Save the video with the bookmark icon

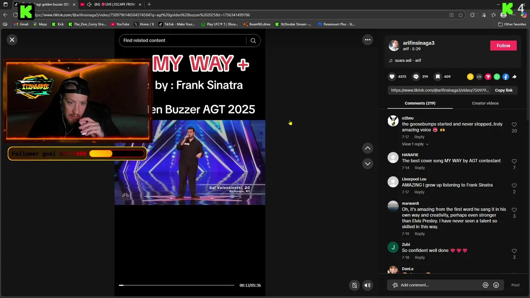click(x=438, y=77)
